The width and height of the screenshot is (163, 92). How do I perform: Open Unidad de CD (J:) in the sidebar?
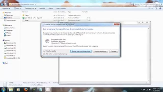click(13, 58)
